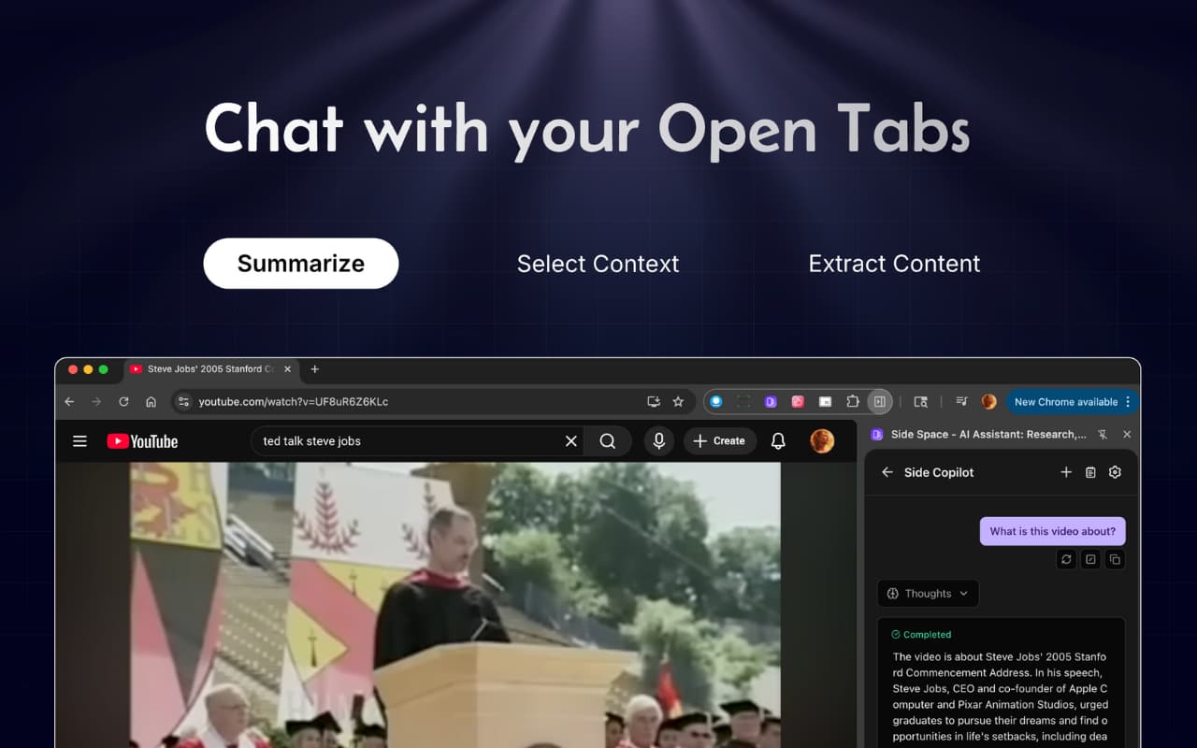1197x748 pixels.
Task: Select the Summarize pill tab
Action: [x=301, y=264]
